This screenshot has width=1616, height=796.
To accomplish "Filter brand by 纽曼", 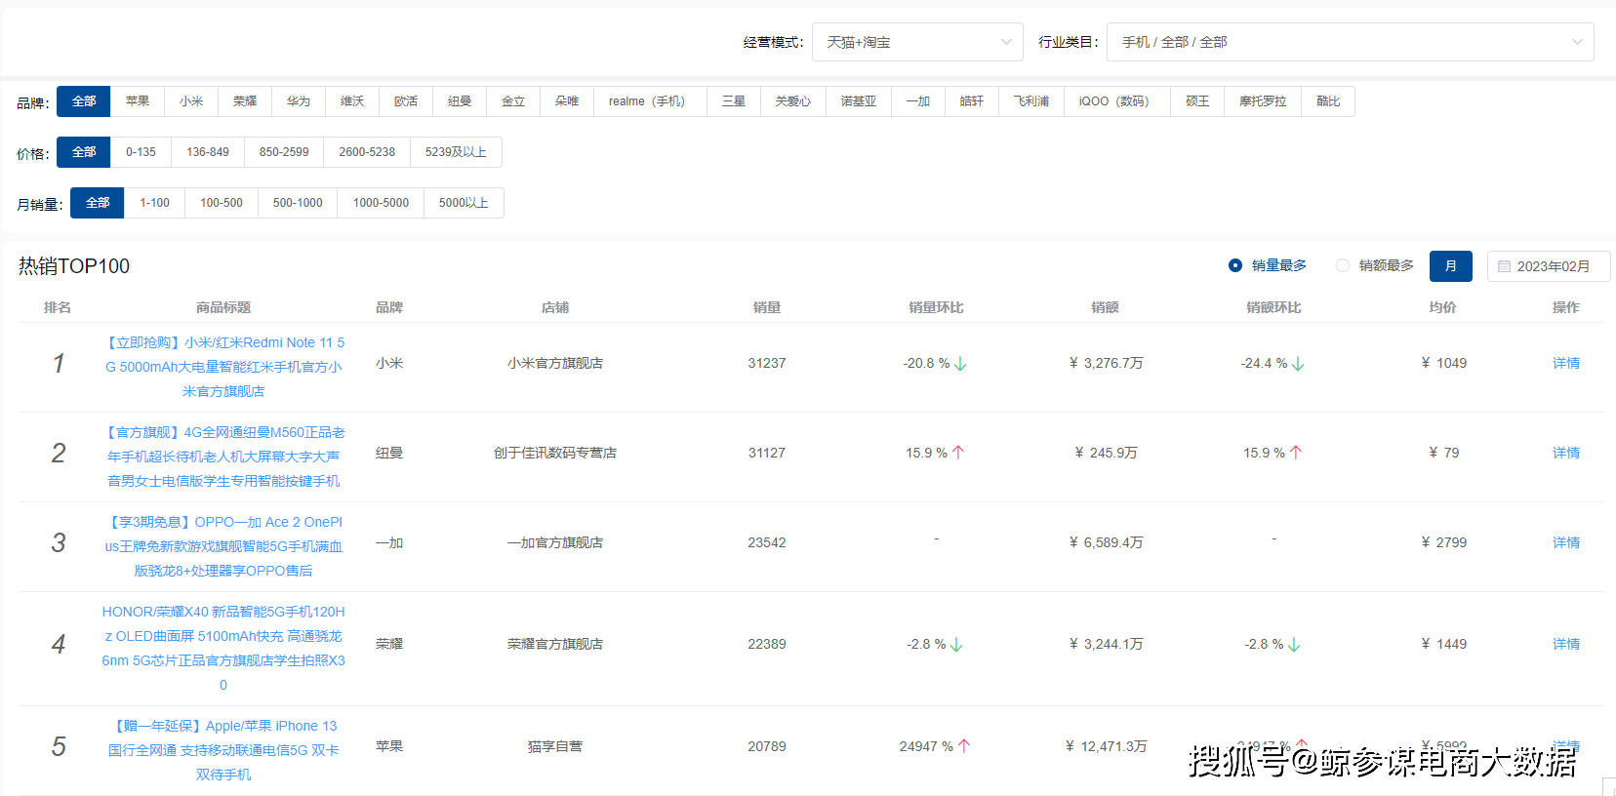I will pos(460,101).
